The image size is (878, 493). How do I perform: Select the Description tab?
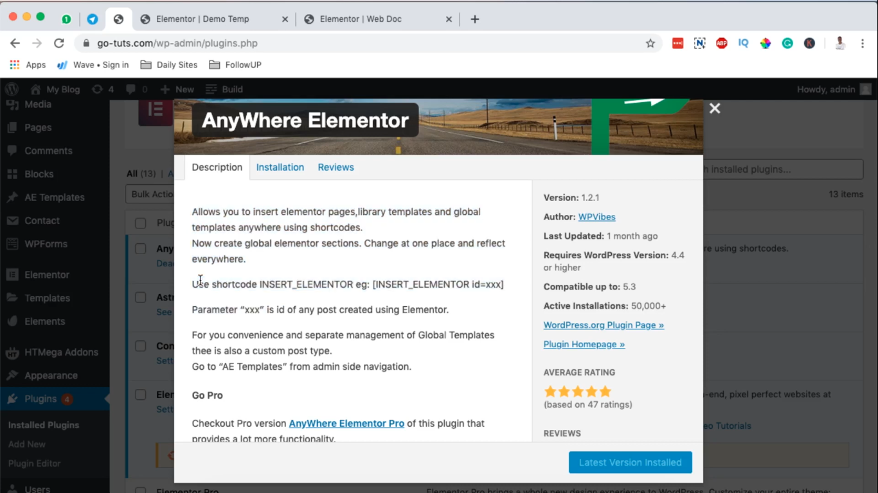coord(217,167)
